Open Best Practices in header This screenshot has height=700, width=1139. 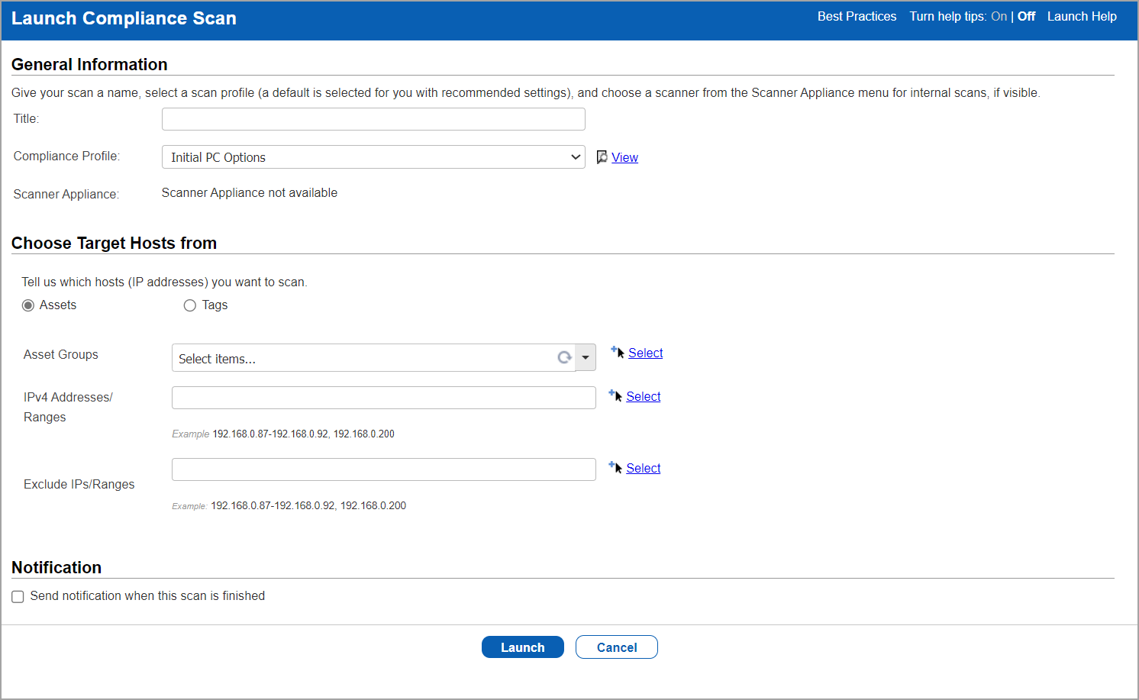(x=857, y=16)
